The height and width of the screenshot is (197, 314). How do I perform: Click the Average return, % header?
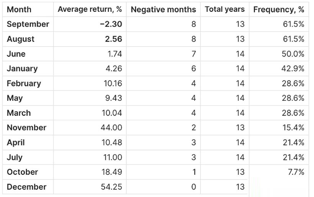(90, 10)
